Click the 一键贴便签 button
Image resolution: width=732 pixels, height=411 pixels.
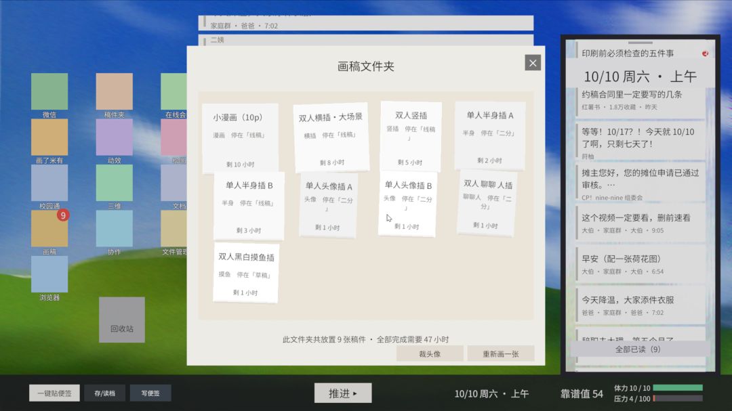click(x=55, y=393)
